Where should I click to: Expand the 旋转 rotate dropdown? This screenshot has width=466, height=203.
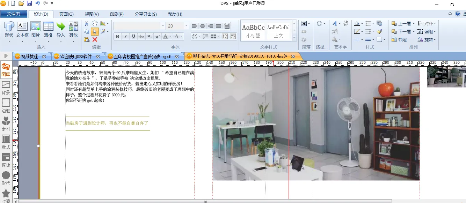[435, 40]
